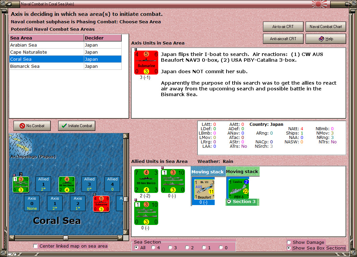
Task: Click the map vertical scrollbar up arrow
Action: click(126, 136)
